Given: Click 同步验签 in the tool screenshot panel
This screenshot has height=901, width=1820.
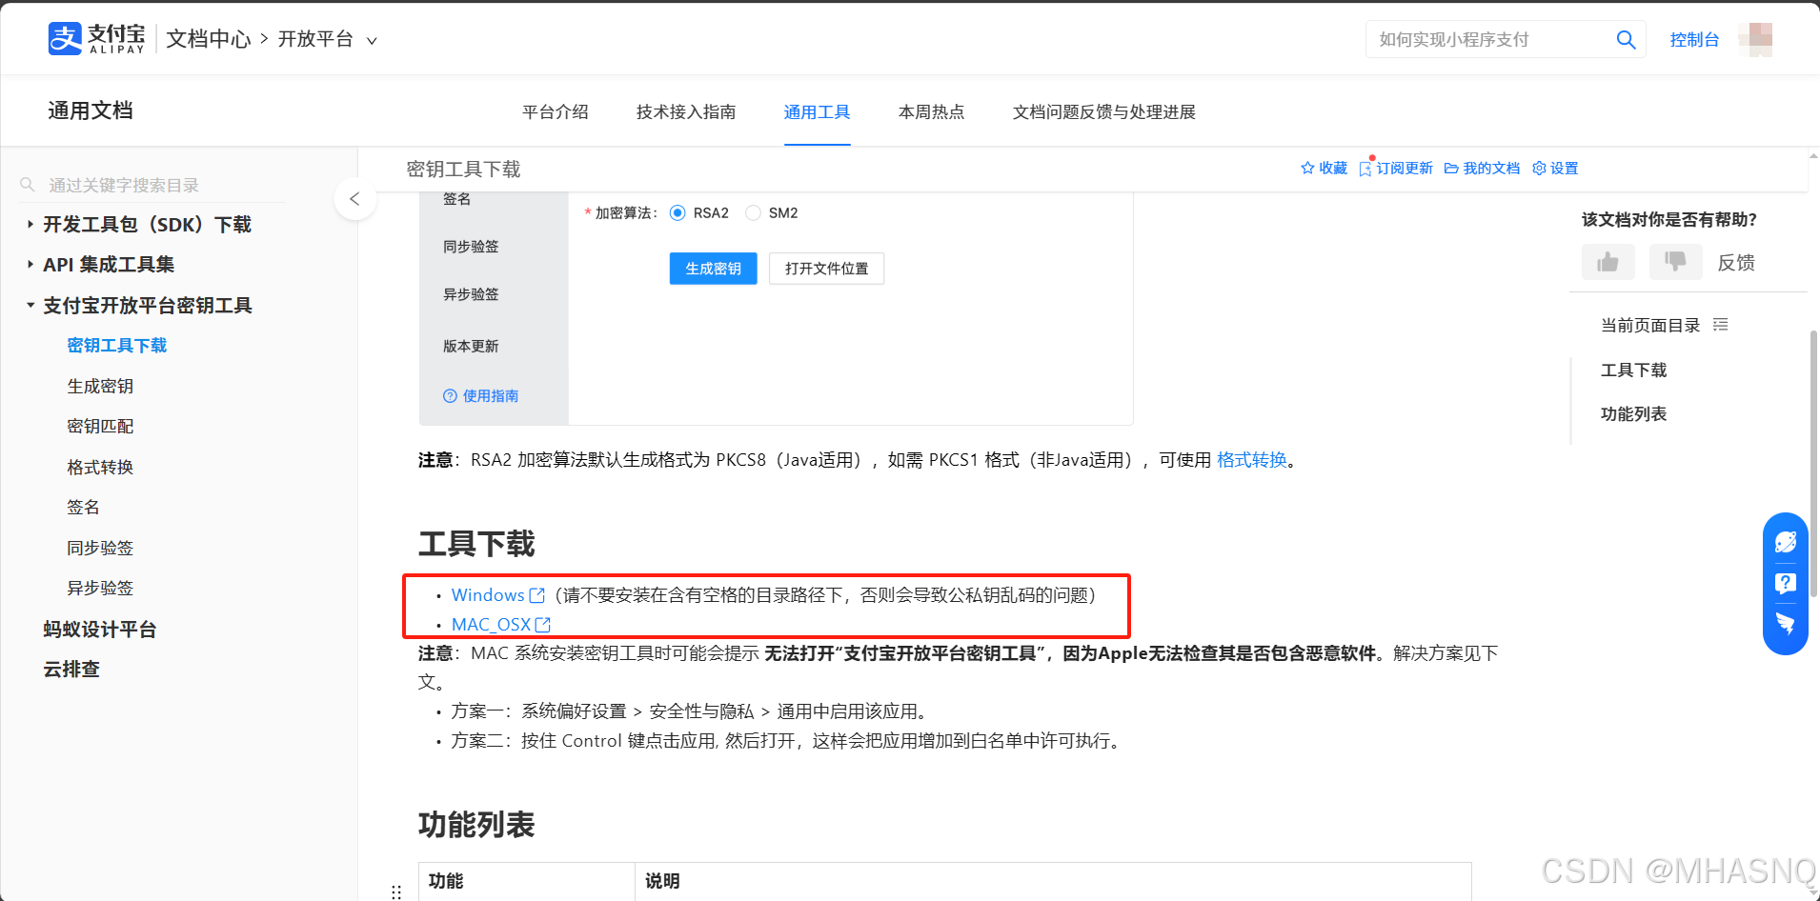Looking at the screenshot, I should 471,247.
